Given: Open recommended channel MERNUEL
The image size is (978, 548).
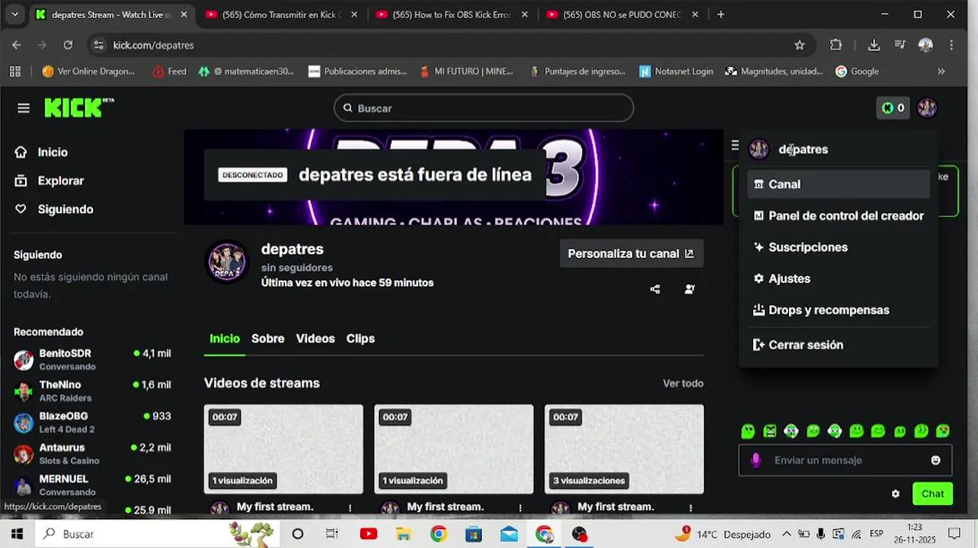Looking at the screenshot, I should 92,485.
